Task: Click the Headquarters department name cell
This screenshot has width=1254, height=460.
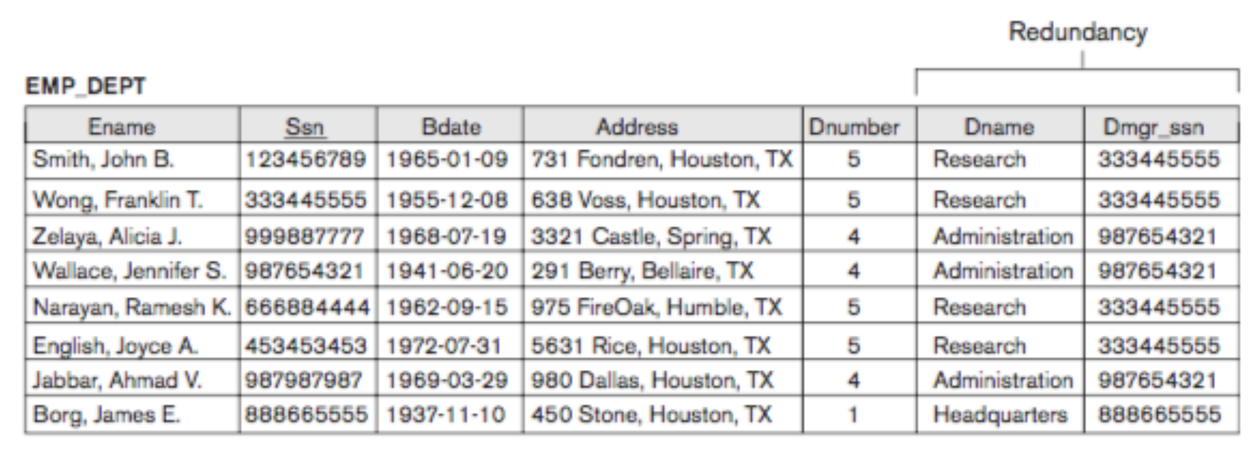Action: pos(1000,415)
